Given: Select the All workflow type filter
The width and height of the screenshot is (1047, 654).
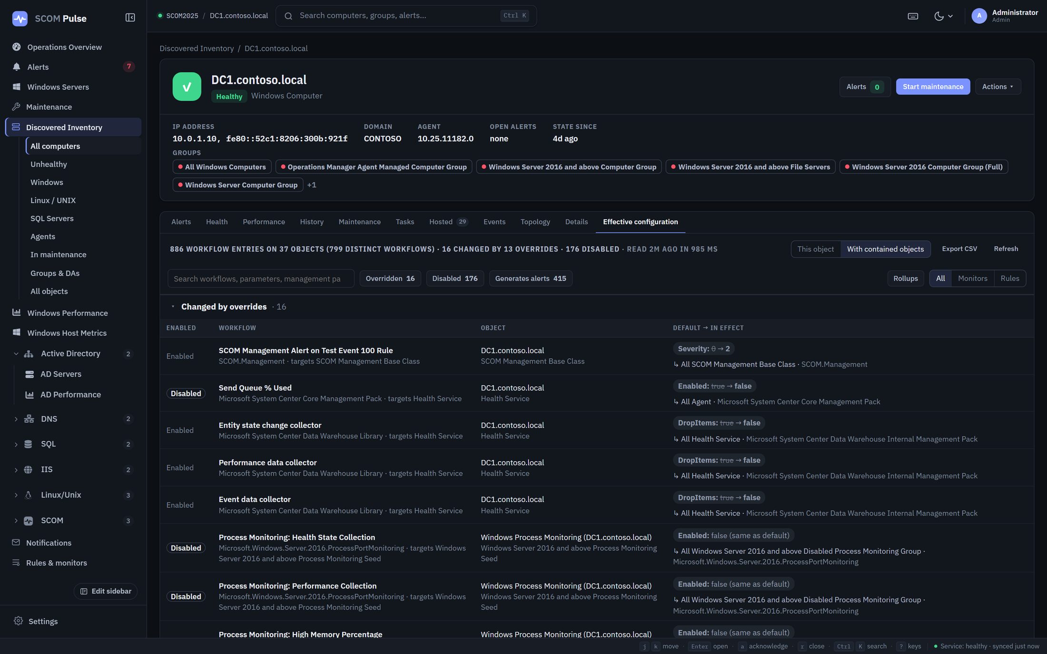Looking at the screenshot, I should pyautogui.click(x=940, y=278).
